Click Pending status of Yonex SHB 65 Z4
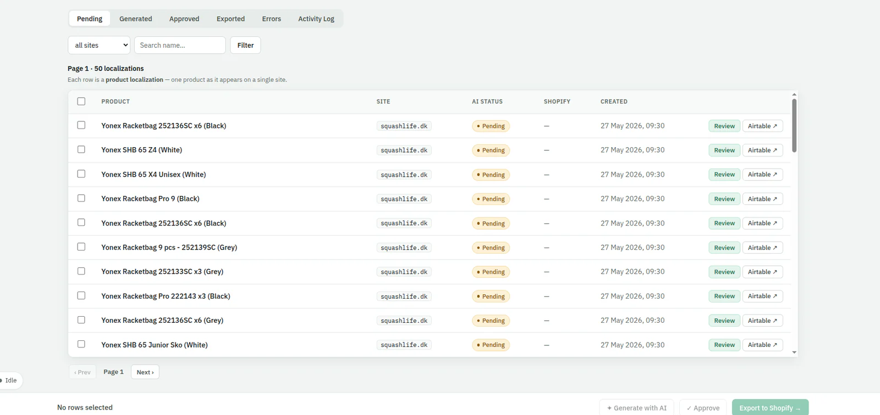This screenshot has width=880, height=415. 491,150
